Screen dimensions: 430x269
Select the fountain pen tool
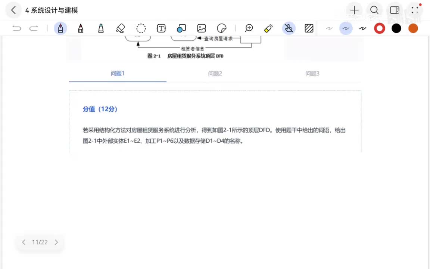(x=60, y=28)
